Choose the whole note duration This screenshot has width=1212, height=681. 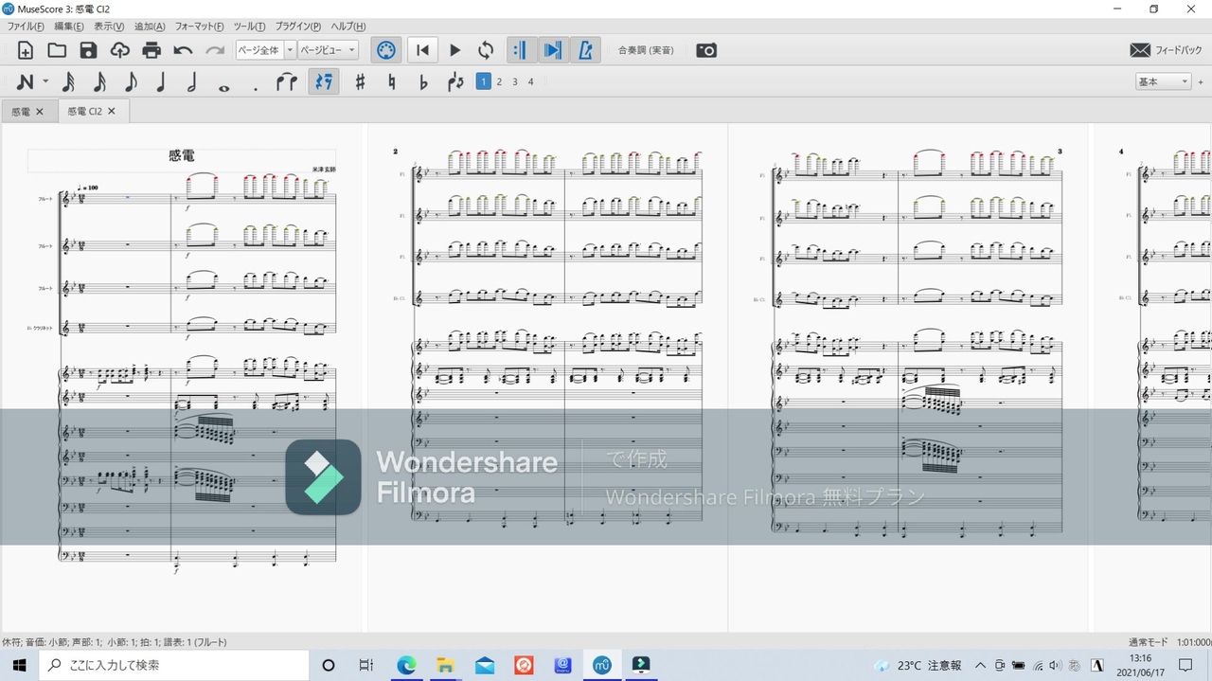coord(224,85)
